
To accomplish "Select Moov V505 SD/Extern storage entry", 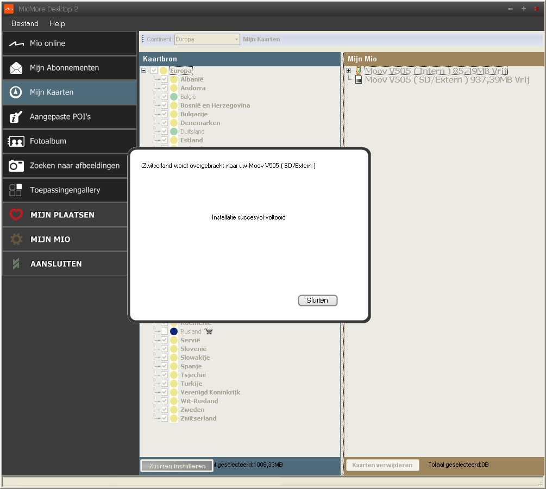I will [447, 80].
